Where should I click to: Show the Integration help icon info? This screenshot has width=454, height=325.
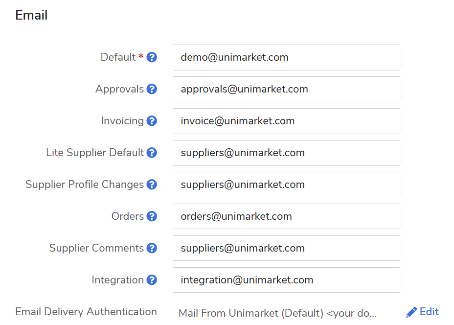pos(152,280)
